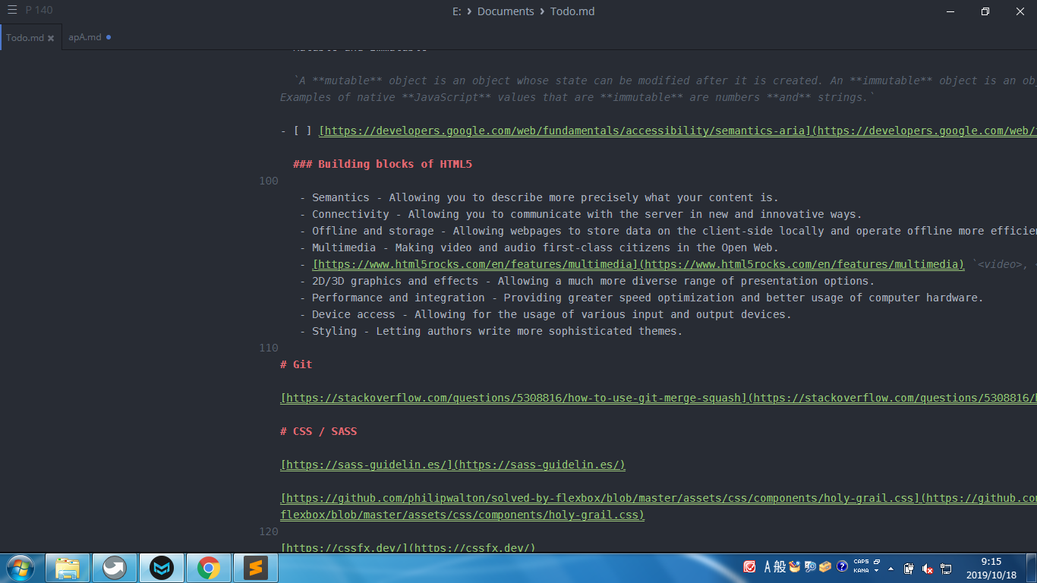Open Google Chrome from the taskbar

click(x=209, y=568)
